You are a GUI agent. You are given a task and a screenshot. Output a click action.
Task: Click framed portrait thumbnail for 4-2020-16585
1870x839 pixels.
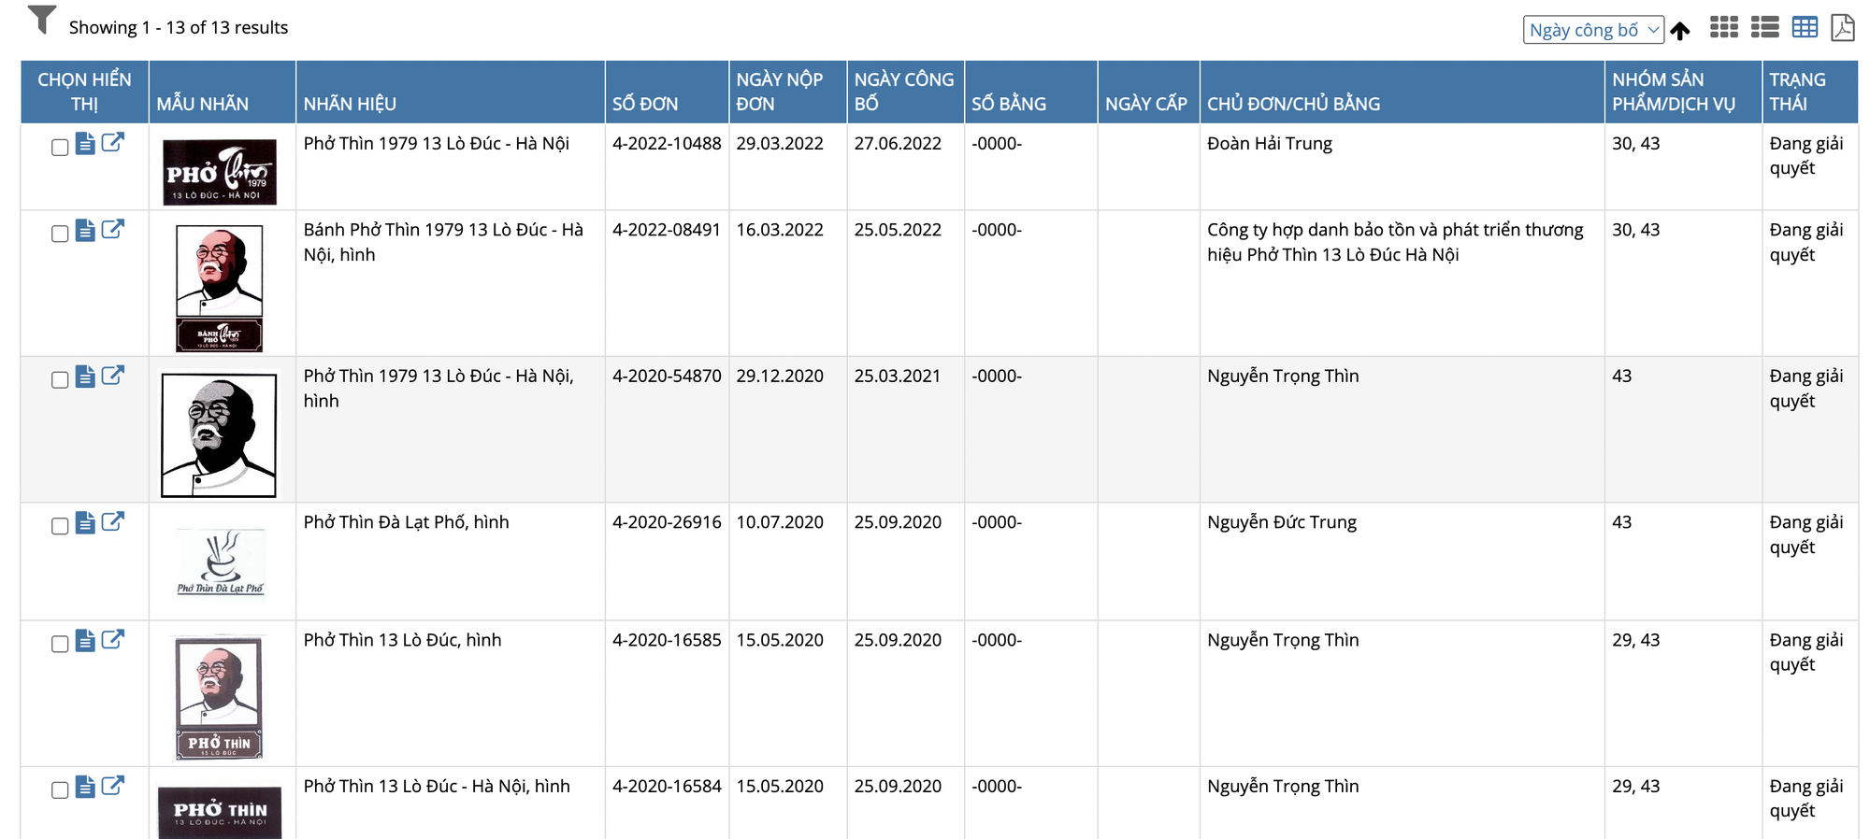tap(219, 697)
